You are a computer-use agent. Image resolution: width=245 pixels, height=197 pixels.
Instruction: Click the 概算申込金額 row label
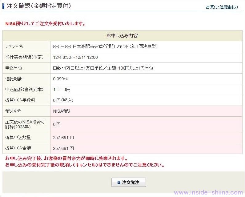[x=18, y=148]
